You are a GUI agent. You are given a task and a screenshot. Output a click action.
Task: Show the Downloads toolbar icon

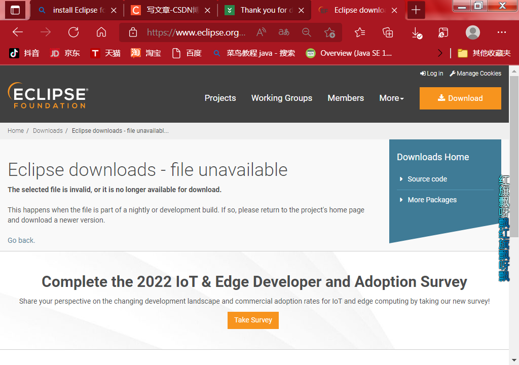(417, 33)
